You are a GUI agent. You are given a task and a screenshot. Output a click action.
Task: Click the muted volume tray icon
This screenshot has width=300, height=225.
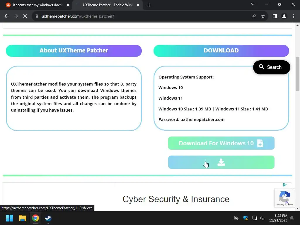coord(262,218)
